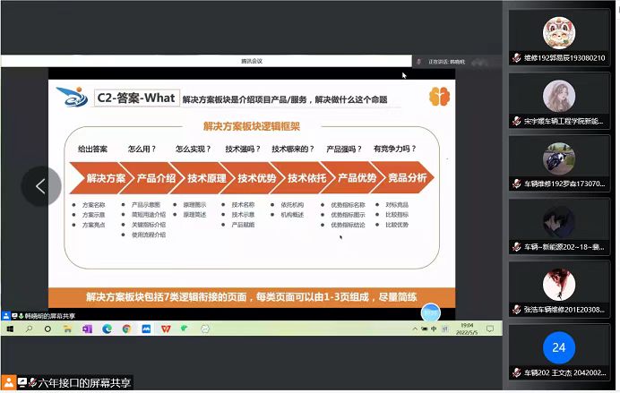The width and height of the screenshot is (620, 393).
Task: Click the taskbar search magnifier icon
Action: [27, 329]
